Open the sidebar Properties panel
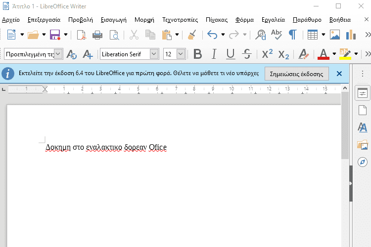This screenshot has width=371, height=247. click(362, 93)
